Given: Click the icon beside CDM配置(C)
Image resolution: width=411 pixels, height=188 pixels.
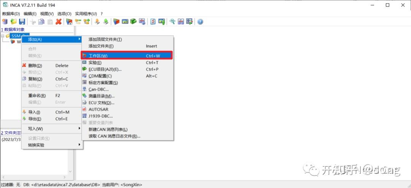Looking at the screenshot, I should click(84, 76).
